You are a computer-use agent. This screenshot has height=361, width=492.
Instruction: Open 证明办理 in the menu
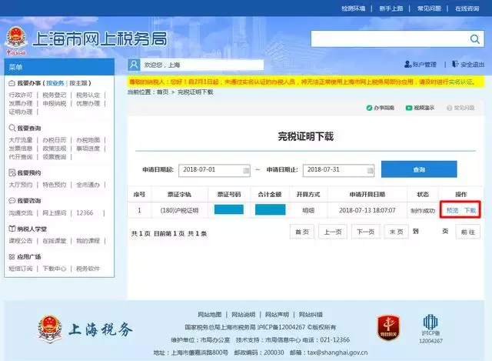[21, 112]
